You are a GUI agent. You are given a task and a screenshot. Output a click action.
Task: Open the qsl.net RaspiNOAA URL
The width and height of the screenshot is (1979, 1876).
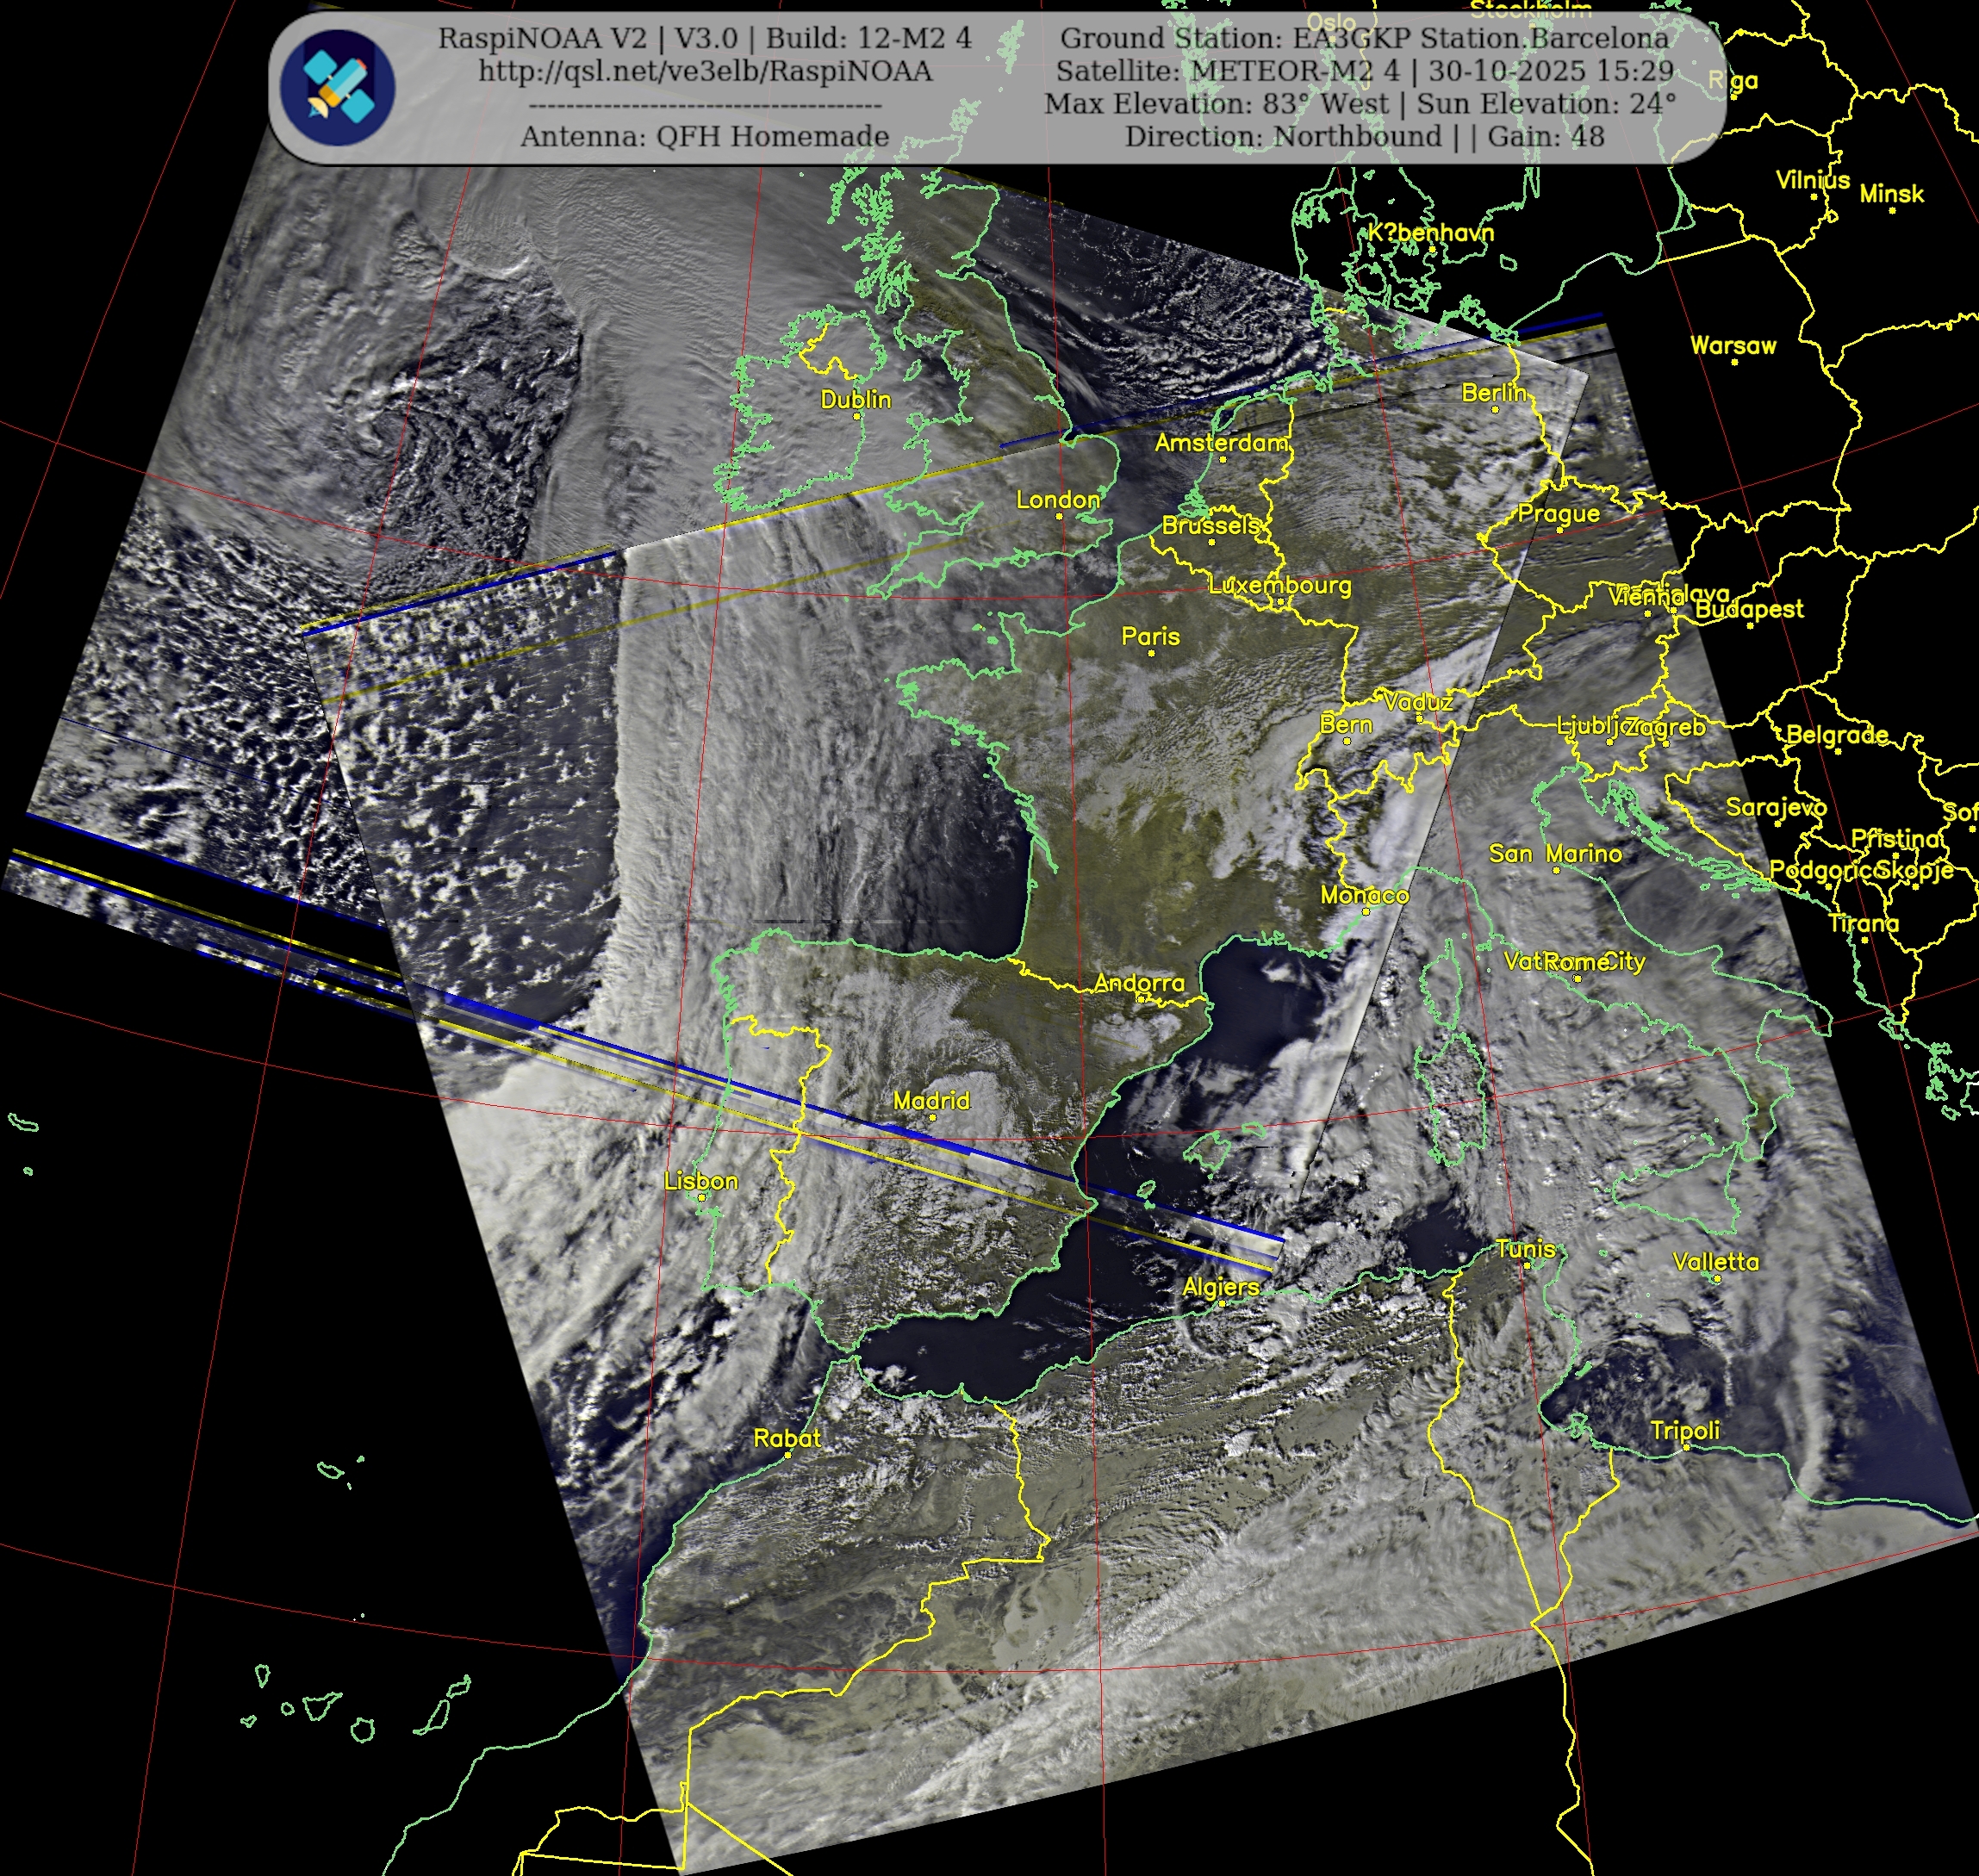click(x=704, y=71)
